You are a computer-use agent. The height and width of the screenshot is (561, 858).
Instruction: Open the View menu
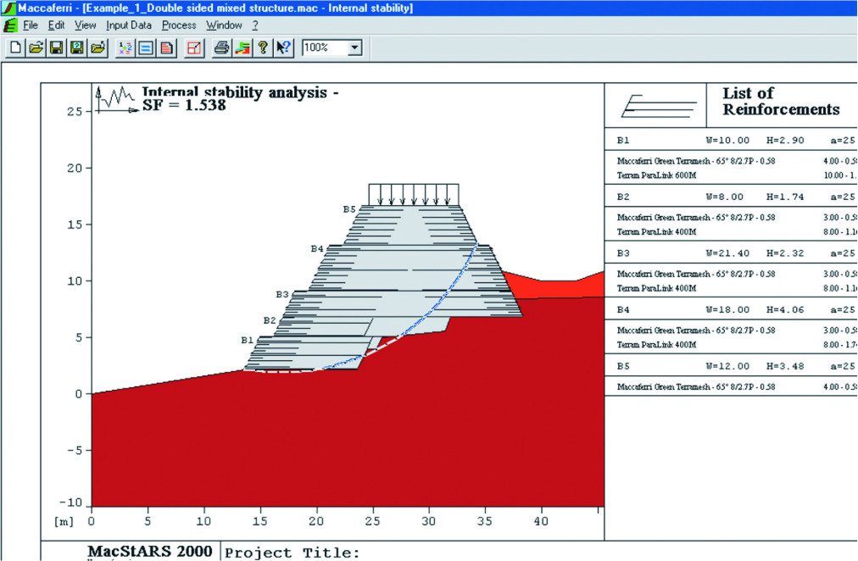tap(85, 25)
